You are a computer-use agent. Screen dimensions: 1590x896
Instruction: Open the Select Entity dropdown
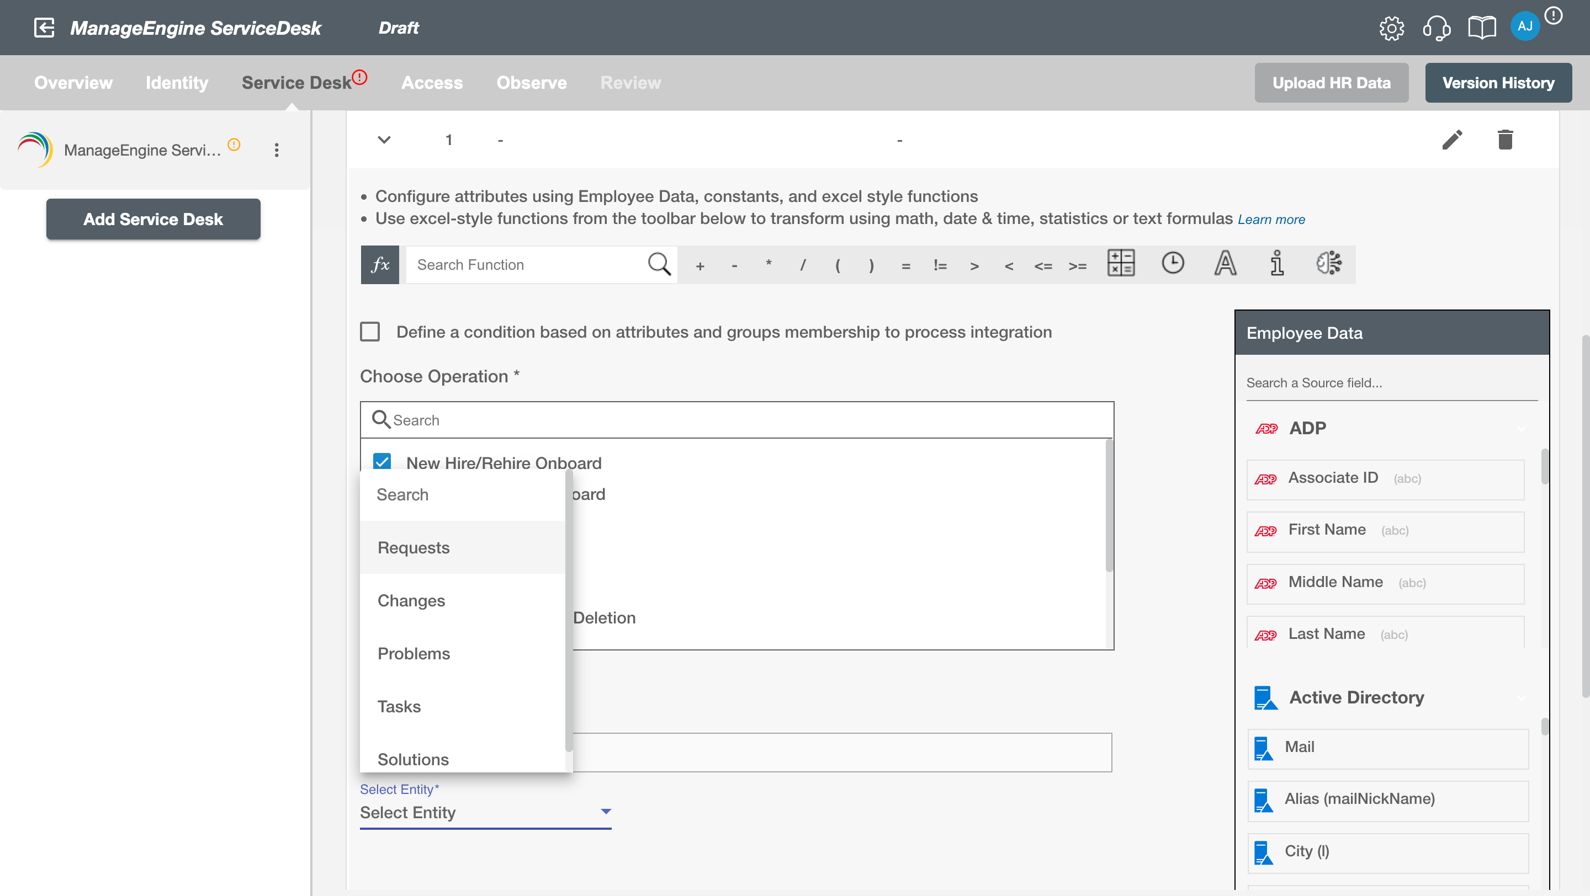[485, 812]
